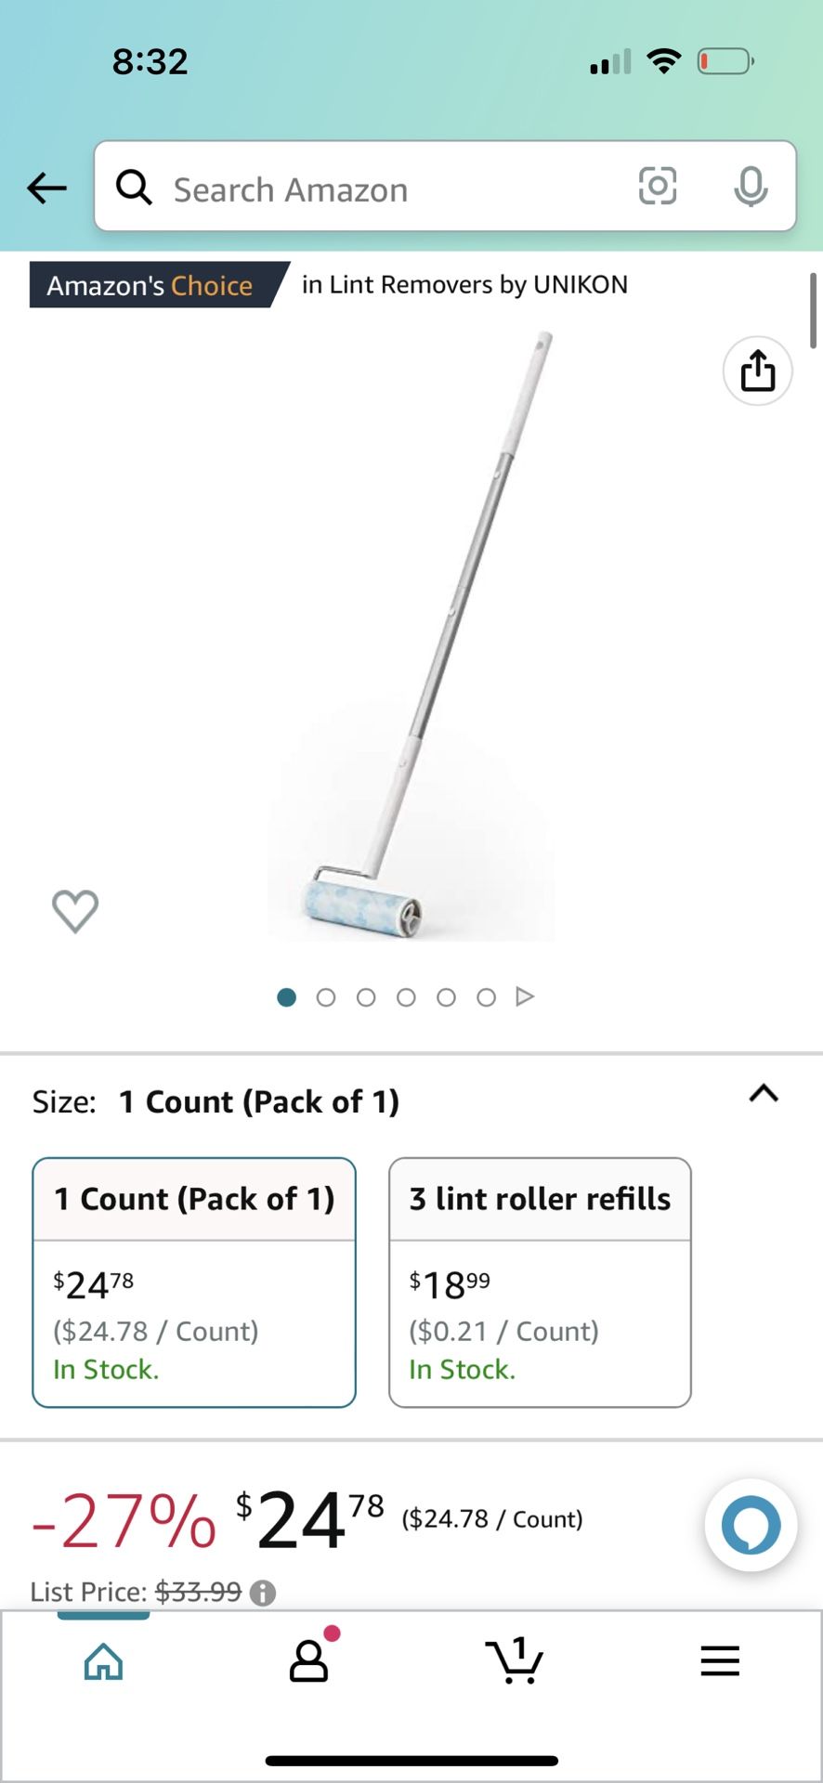Tap the back arrow icon
This screenshot has height=1783, width=823.
click(46, 189)
